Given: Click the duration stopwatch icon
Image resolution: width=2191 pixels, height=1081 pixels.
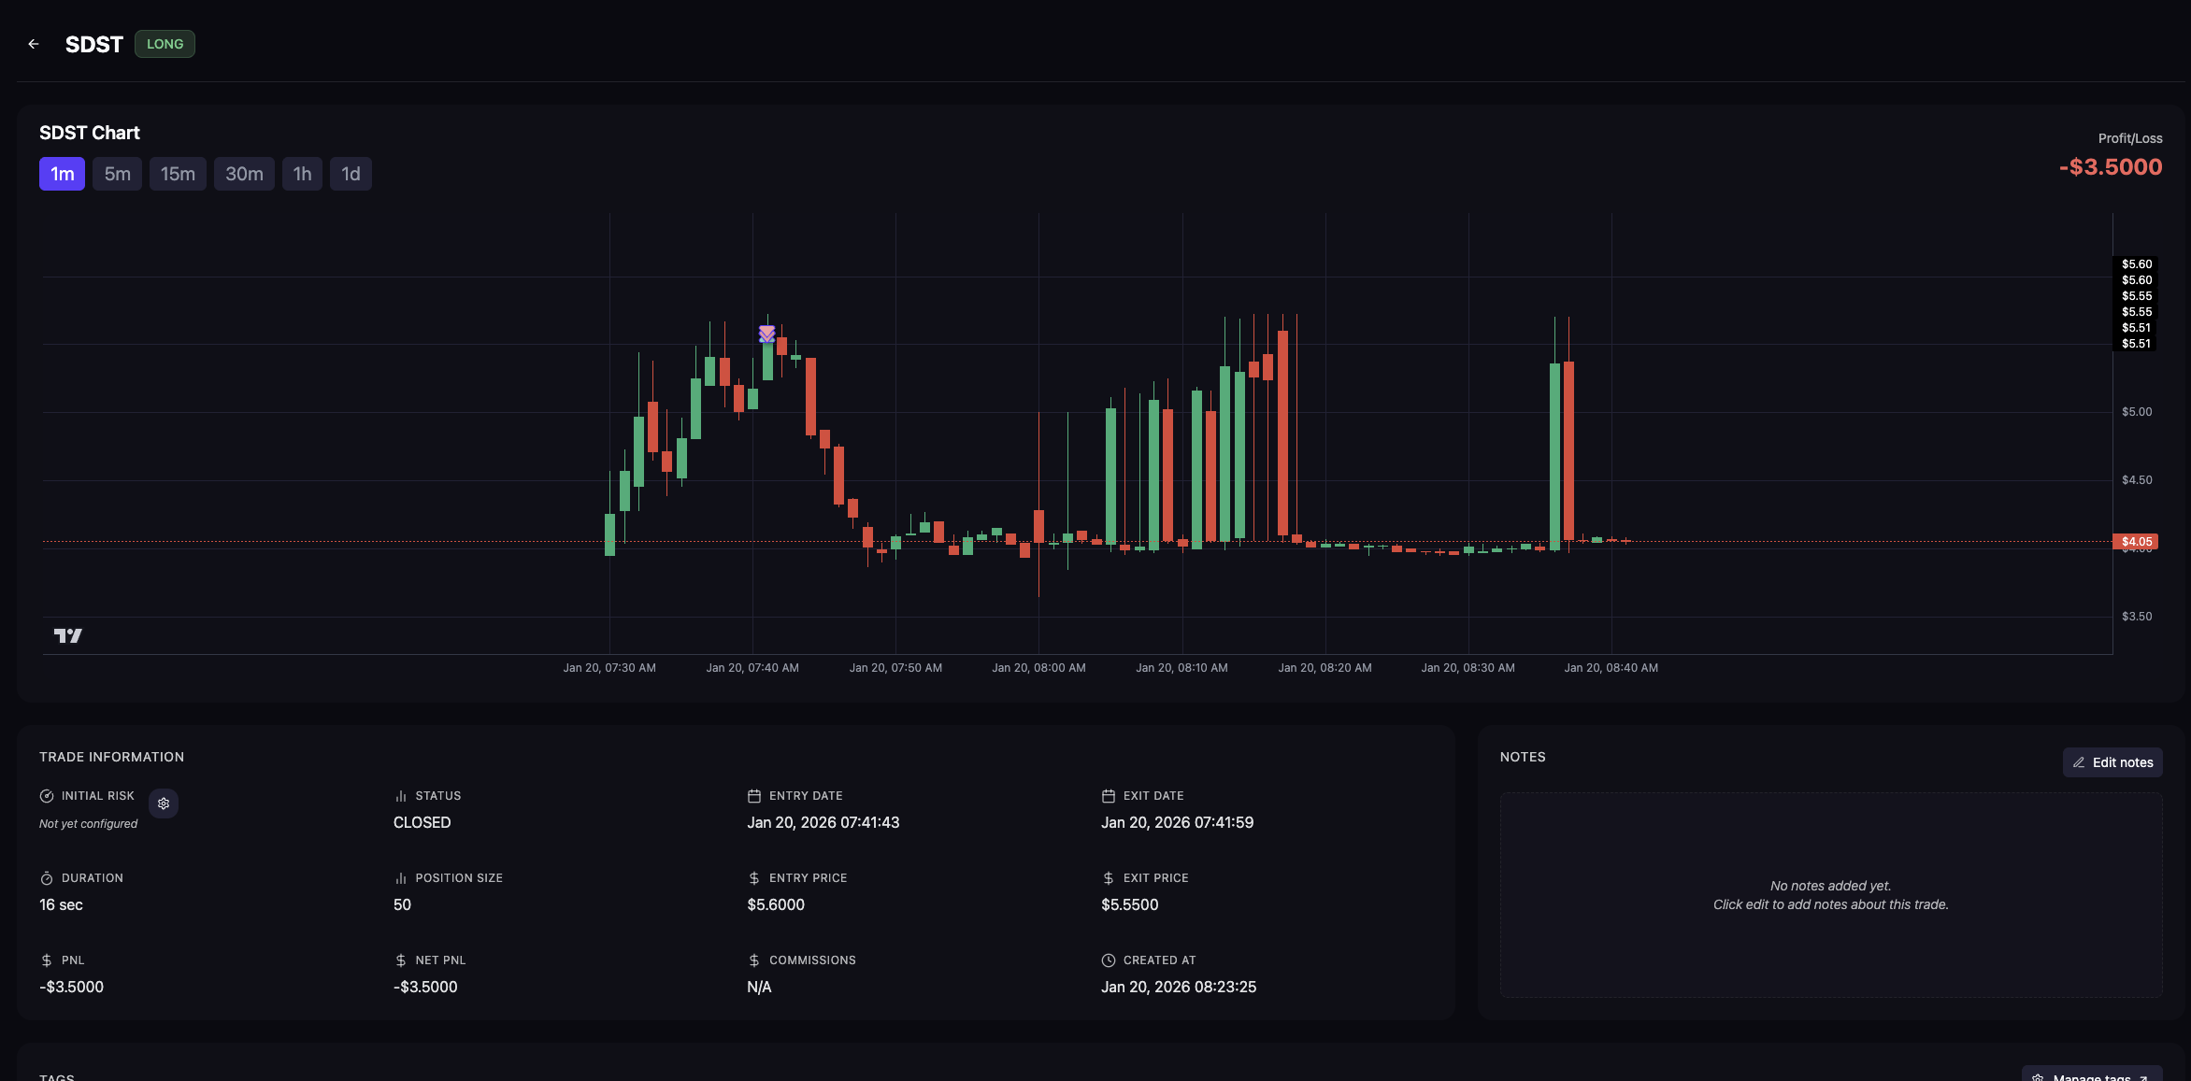Looking at the screenshot, I should point(47,878).
